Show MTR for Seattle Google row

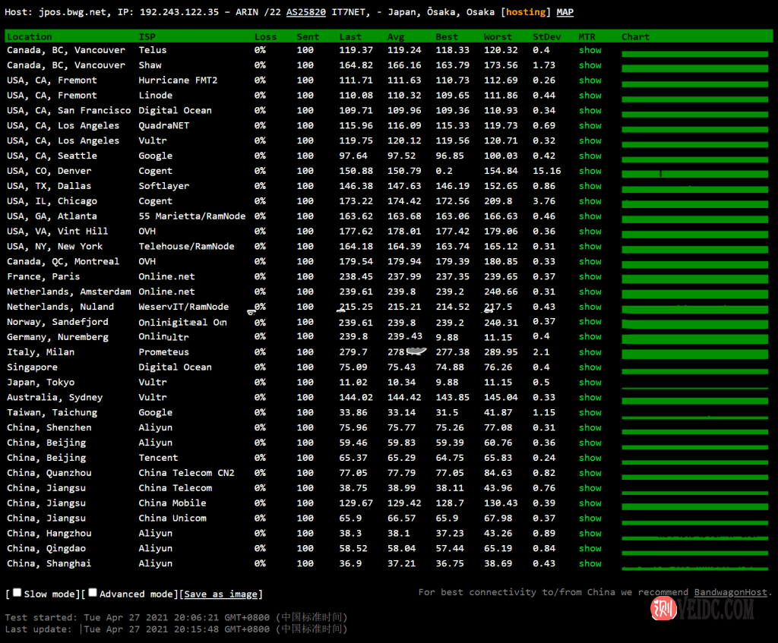coord(590,156)
